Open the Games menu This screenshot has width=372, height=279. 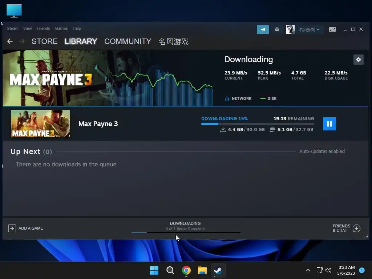click(x=61, y=28)
